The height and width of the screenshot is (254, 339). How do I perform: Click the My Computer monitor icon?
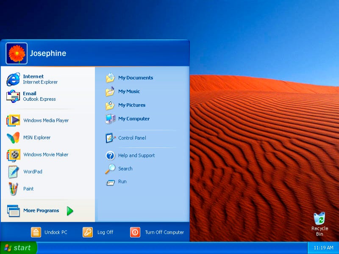[110, 119]
